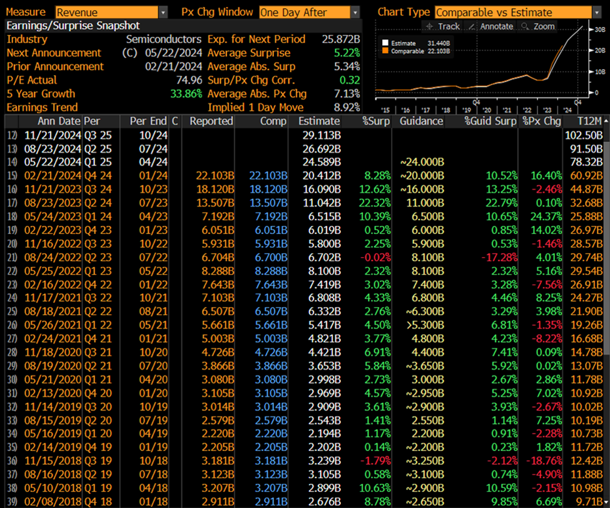This screenshot has width=610, height=508.
Task: Select row 12 dated 11/21/2024
Action: [53, 135]
